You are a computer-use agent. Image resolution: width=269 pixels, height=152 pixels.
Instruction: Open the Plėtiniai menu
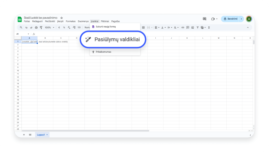(105, 21)
